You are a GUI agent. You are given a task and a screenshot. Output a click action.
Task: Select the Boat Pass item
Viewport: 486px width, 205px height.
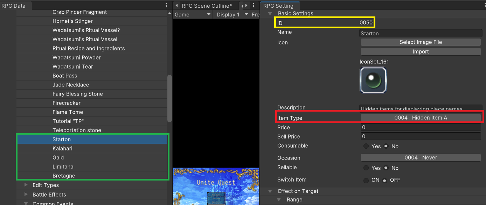click(92, 76)
